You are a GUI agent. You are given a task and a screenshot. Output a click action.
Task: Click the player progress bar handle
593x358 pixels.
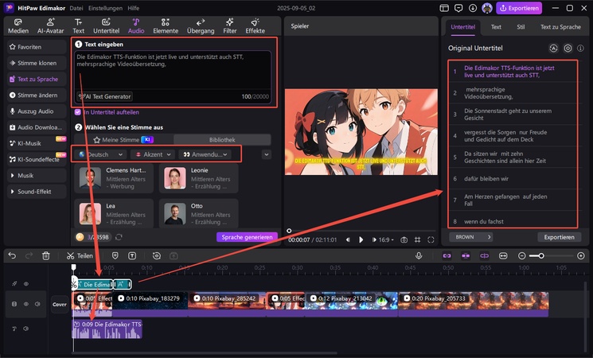289,231
